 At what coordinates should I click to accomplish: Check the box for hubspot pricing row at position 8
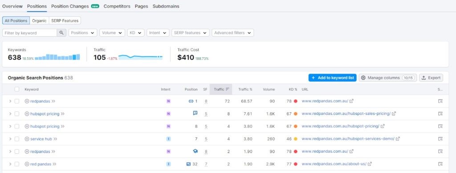coord(17,126)
